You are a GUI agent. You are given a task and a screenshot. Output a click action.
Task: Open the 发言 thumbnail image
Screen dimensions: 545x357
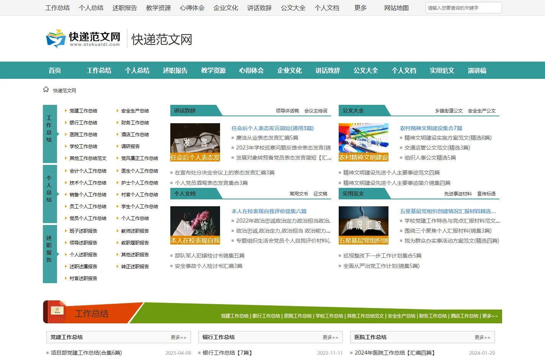point(195,142)
